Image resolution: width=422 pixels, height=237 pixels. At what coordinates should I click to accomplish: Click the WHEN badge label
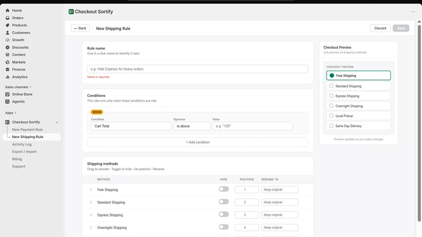(x=97, y=112)
